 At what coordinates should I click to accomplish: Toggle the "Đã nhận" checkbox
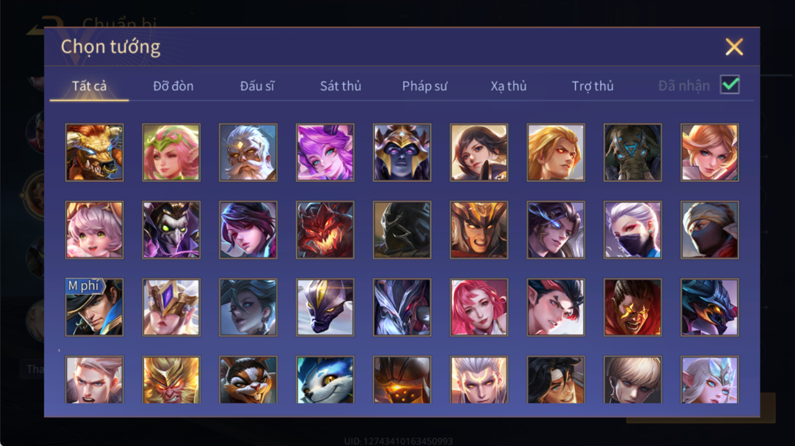(730, 86)
